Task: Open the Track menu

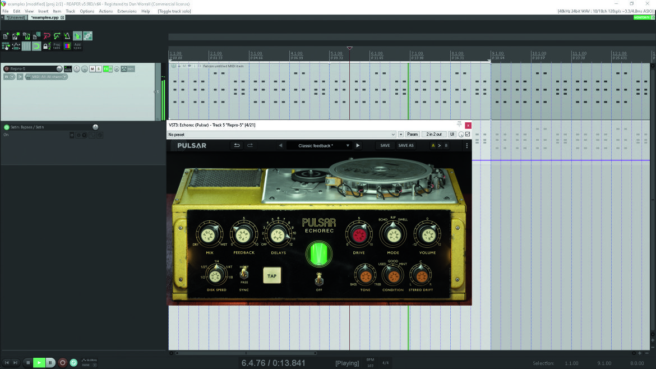Action: (x=70, y=11)
